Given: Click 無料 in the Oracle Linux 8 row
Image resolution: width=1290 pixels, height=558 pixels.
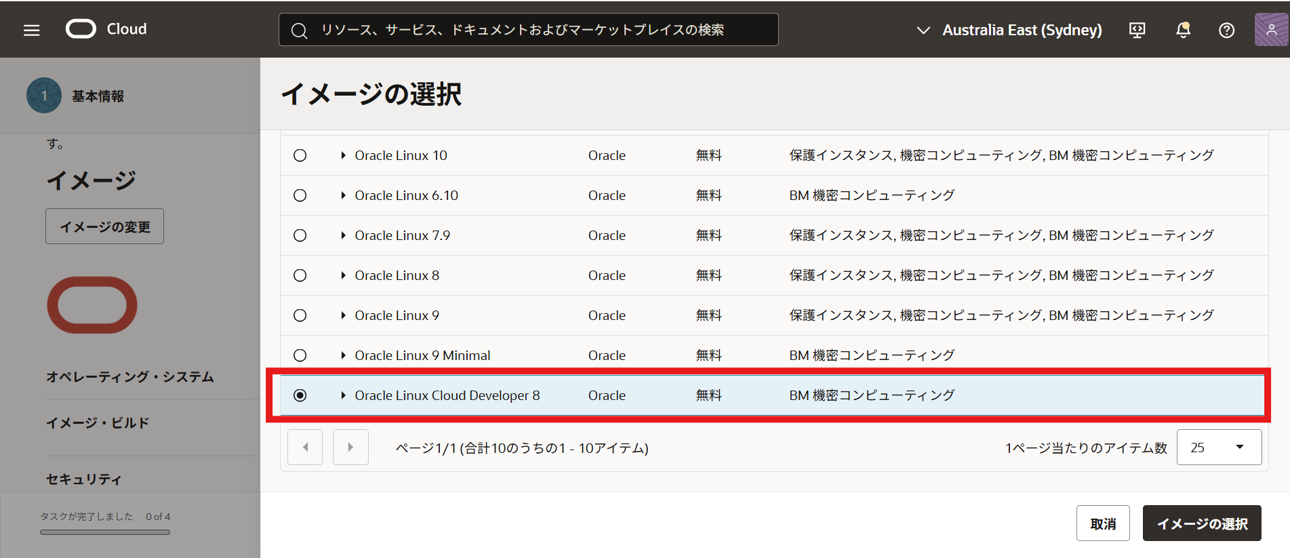Looking at the screenshot, I should (x=708, y=275).
